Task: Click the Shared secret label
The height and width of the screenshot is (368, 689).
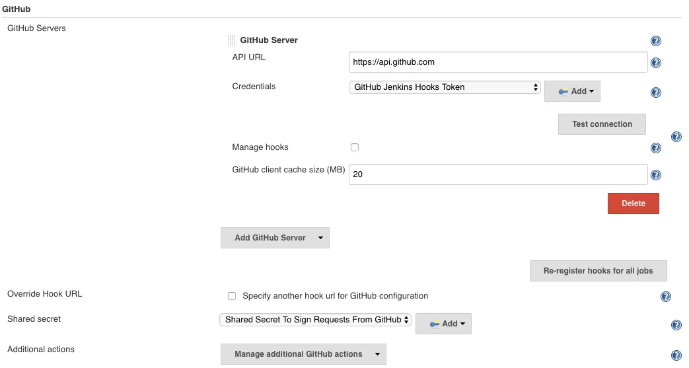Action: [34, 318]
